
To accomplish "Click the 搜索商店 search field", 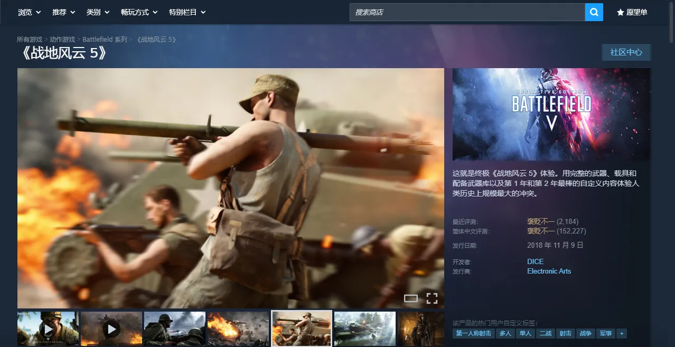I will [467, 12].
